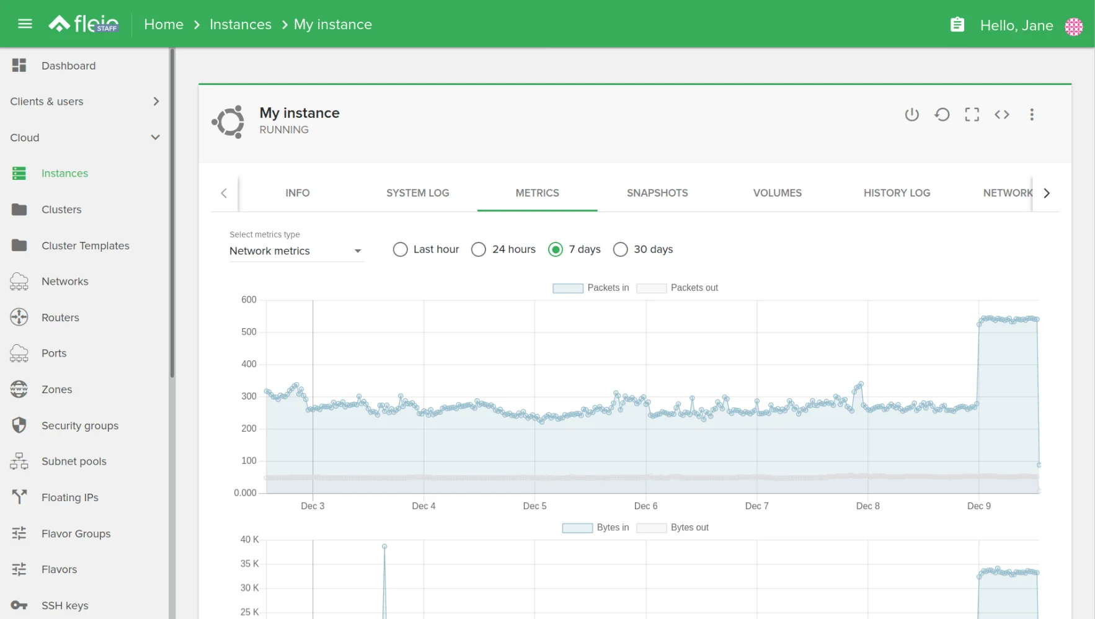Select the 24 hours time range

click(x=479, y=249)
